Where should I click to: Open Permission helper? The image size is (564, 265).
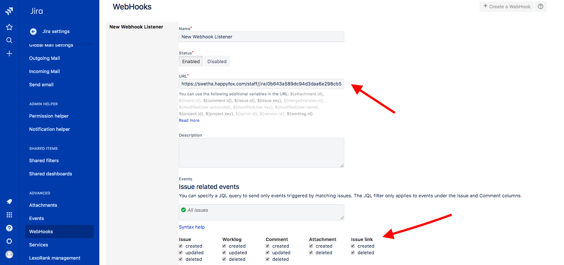click(x=49, y=116)
